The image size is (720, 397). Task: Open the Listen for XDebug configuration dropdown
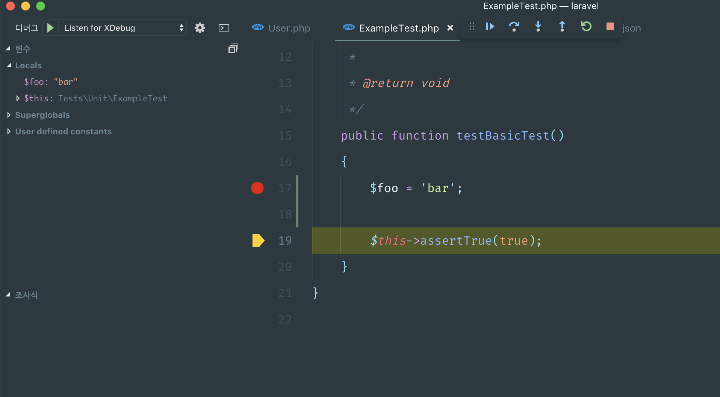[x=123, y=28]
